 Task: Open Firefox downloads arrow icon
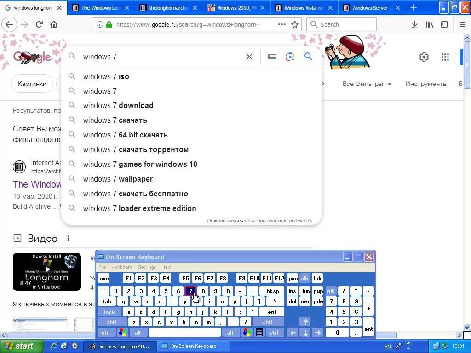point(414,24)
